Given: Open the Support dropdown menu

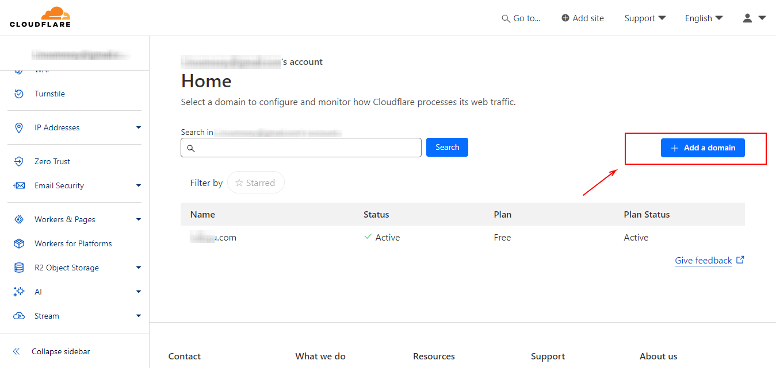Looking at the screenshot, I should tap(645, 18).
